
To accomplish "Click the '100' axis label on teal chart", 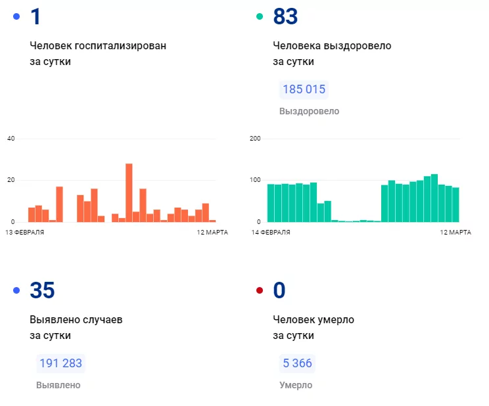I will 255,180.
